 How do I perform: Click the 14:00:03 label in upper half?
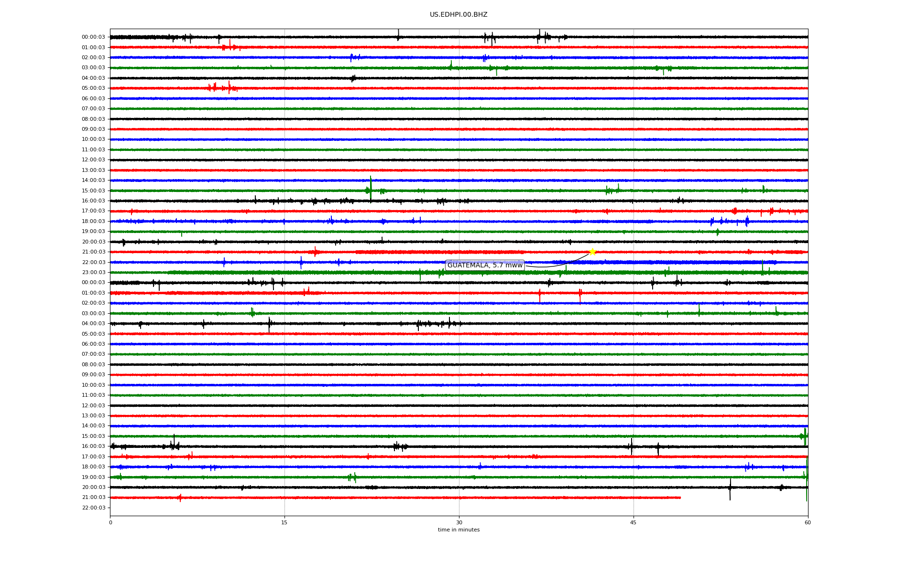point(93,180)
